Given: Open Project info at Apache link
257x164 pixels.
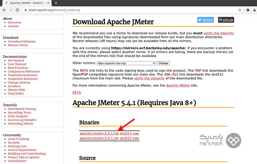Looking at the screenshot, I should pos(24,157).
